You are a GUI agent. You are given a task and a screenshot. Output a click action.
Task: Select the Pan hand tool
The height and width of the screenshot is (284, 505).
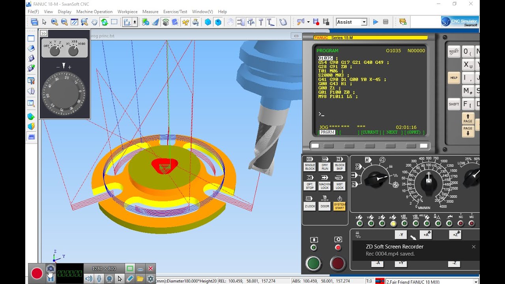[x=95, y=22]
